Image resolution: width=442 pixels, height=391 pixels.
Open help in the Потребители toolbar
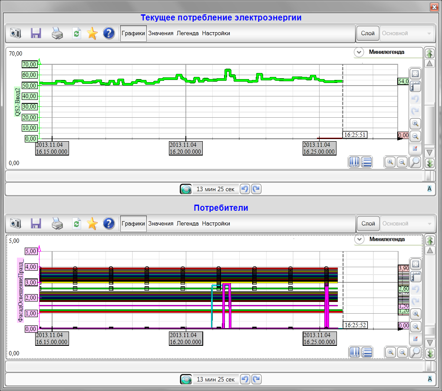coord(109,224)
